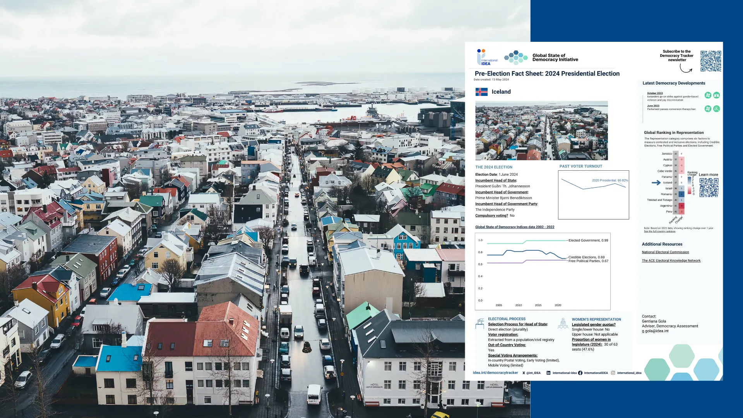The width and height of the screenshot is (743, 418).
Task: Click See the full country rankings link
Action: 659,231
